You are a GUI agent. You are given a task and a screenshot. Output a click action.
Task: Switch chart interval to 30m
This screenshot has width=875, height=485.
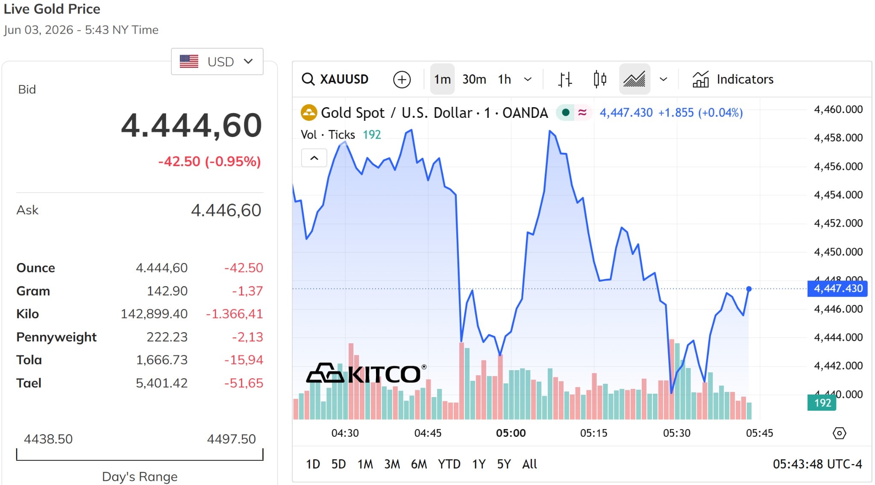click(x=474, y=79)
